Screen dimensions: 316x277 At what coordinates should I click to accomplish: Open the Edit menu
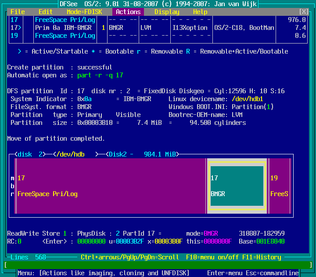46,12
